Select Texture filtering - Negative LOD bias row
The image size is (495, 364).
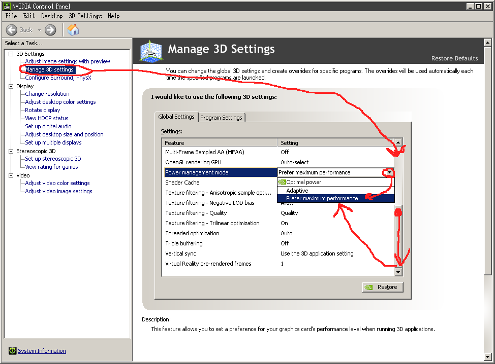point(220,203)
